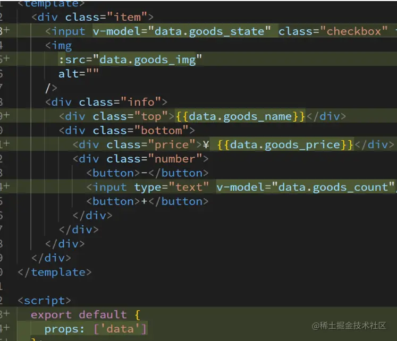Click the img self-closing /> line

[51, 88]
